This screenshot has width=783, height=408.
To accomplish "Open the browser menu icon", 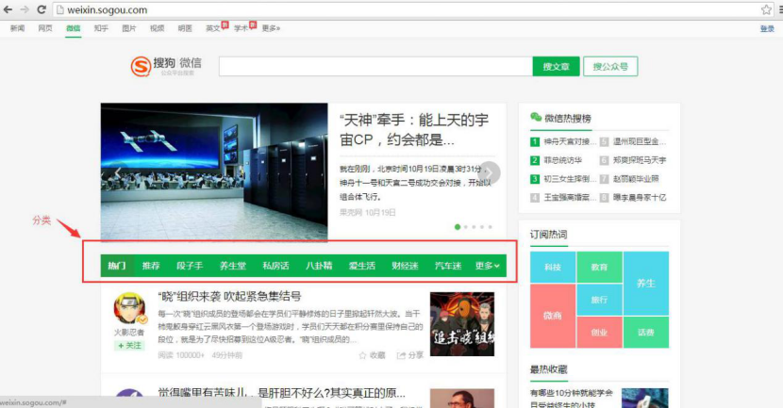I will coord(779,9).
